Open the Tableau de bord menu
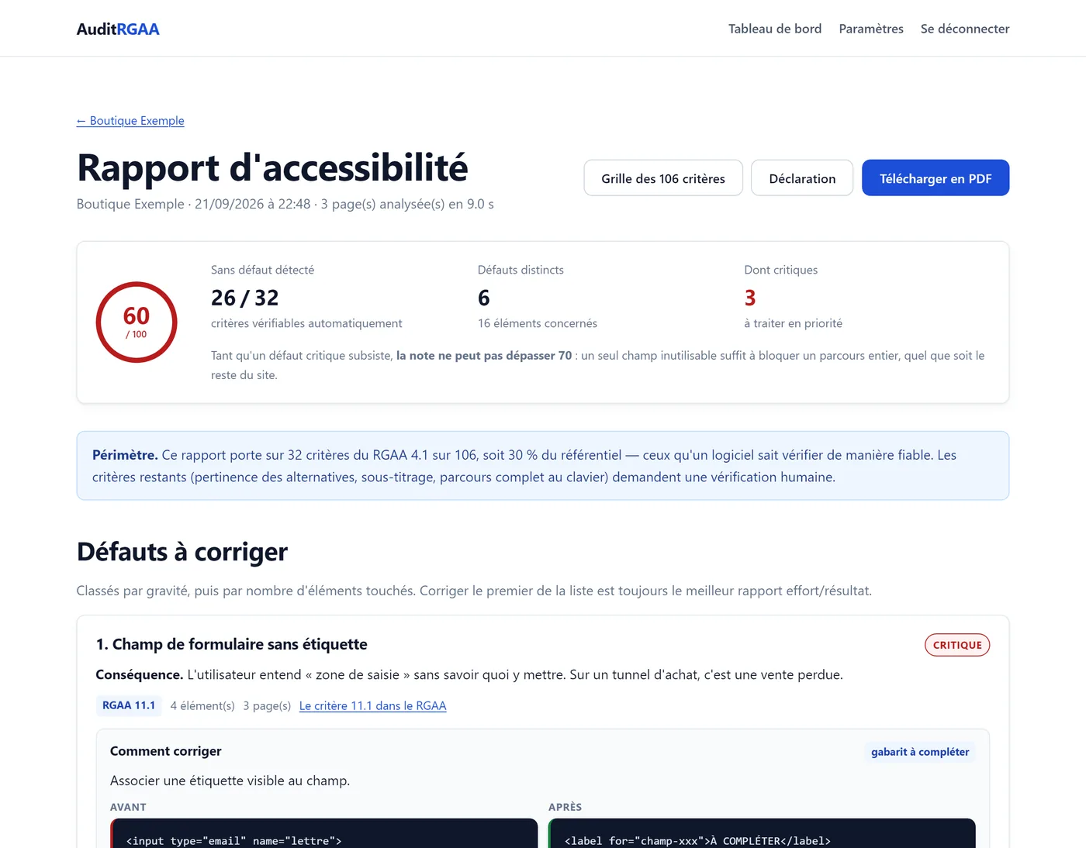 [775, 29]
